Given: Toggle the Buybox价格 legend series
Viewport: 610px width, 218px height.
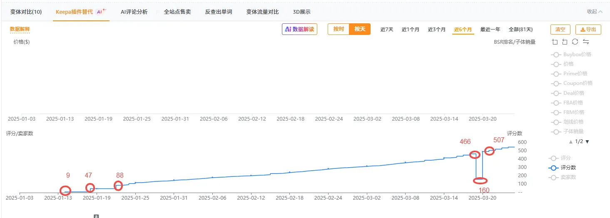Looking at the screenshot, I should click(571, 54).
